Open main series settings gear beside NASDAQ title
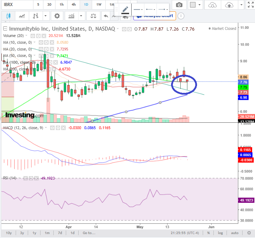 (129, 29)
